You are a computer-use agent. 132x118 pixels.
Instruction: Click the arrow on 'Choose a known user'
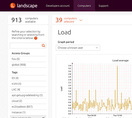tap(97, 48)
